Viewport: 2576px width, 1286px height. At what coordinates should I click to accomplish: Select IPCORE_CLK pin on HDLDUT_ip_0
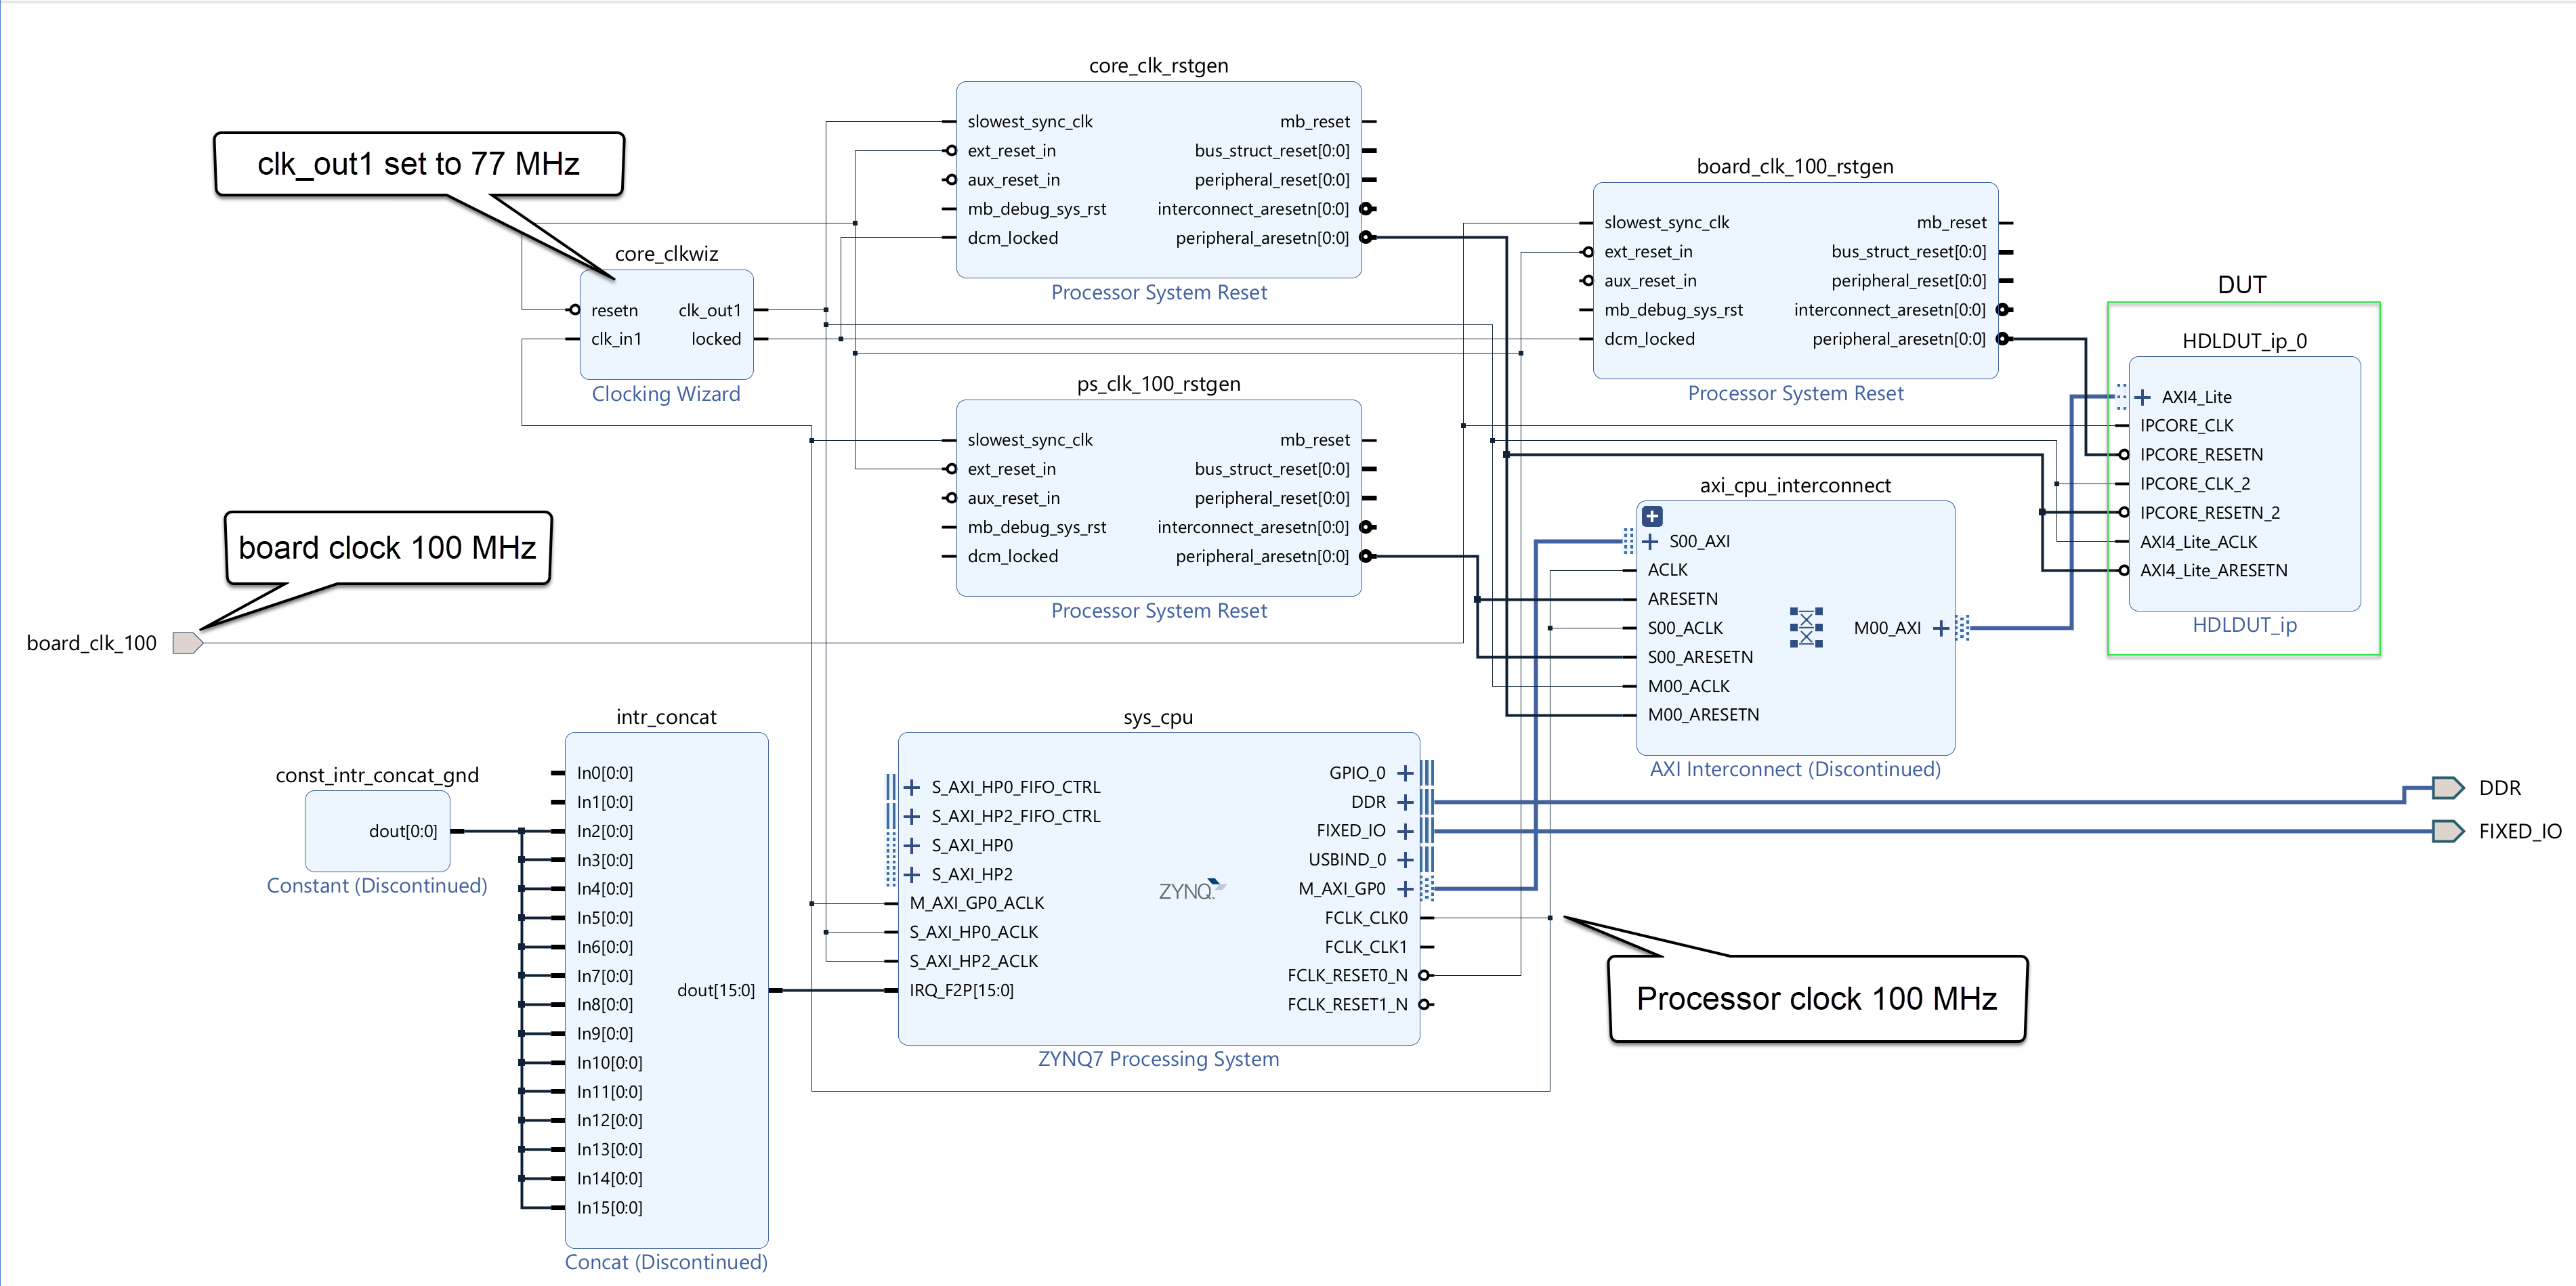(x=2186, y=426)
